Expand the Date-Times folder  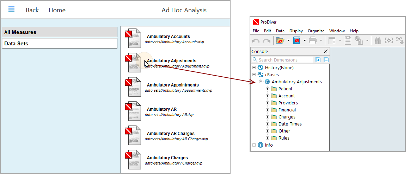tap(267, 124)
